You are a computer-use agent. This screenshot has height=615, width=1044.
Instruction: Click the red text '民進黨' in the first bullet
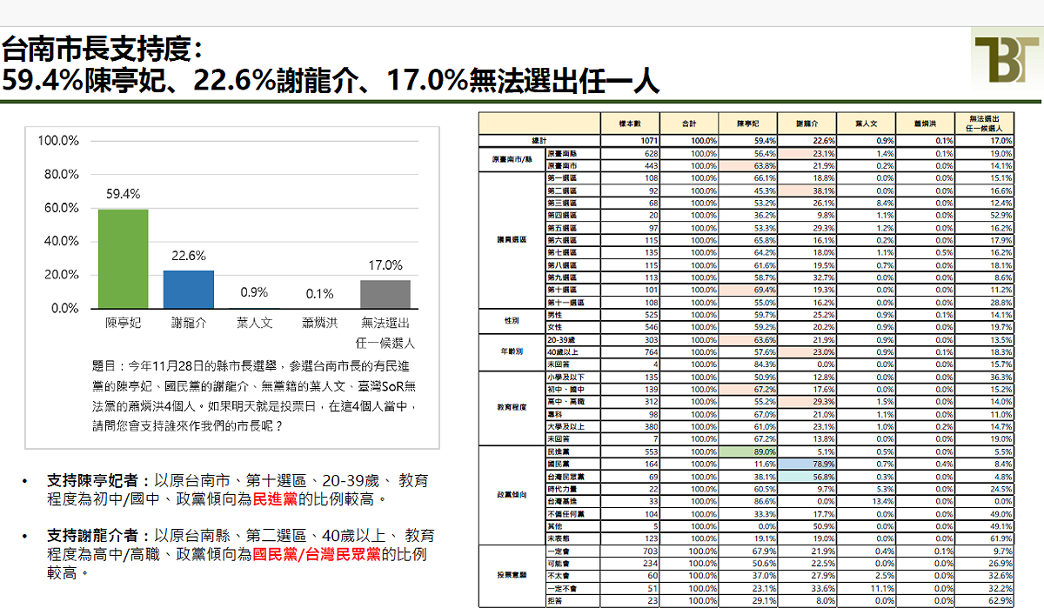[x=275, y=500]
